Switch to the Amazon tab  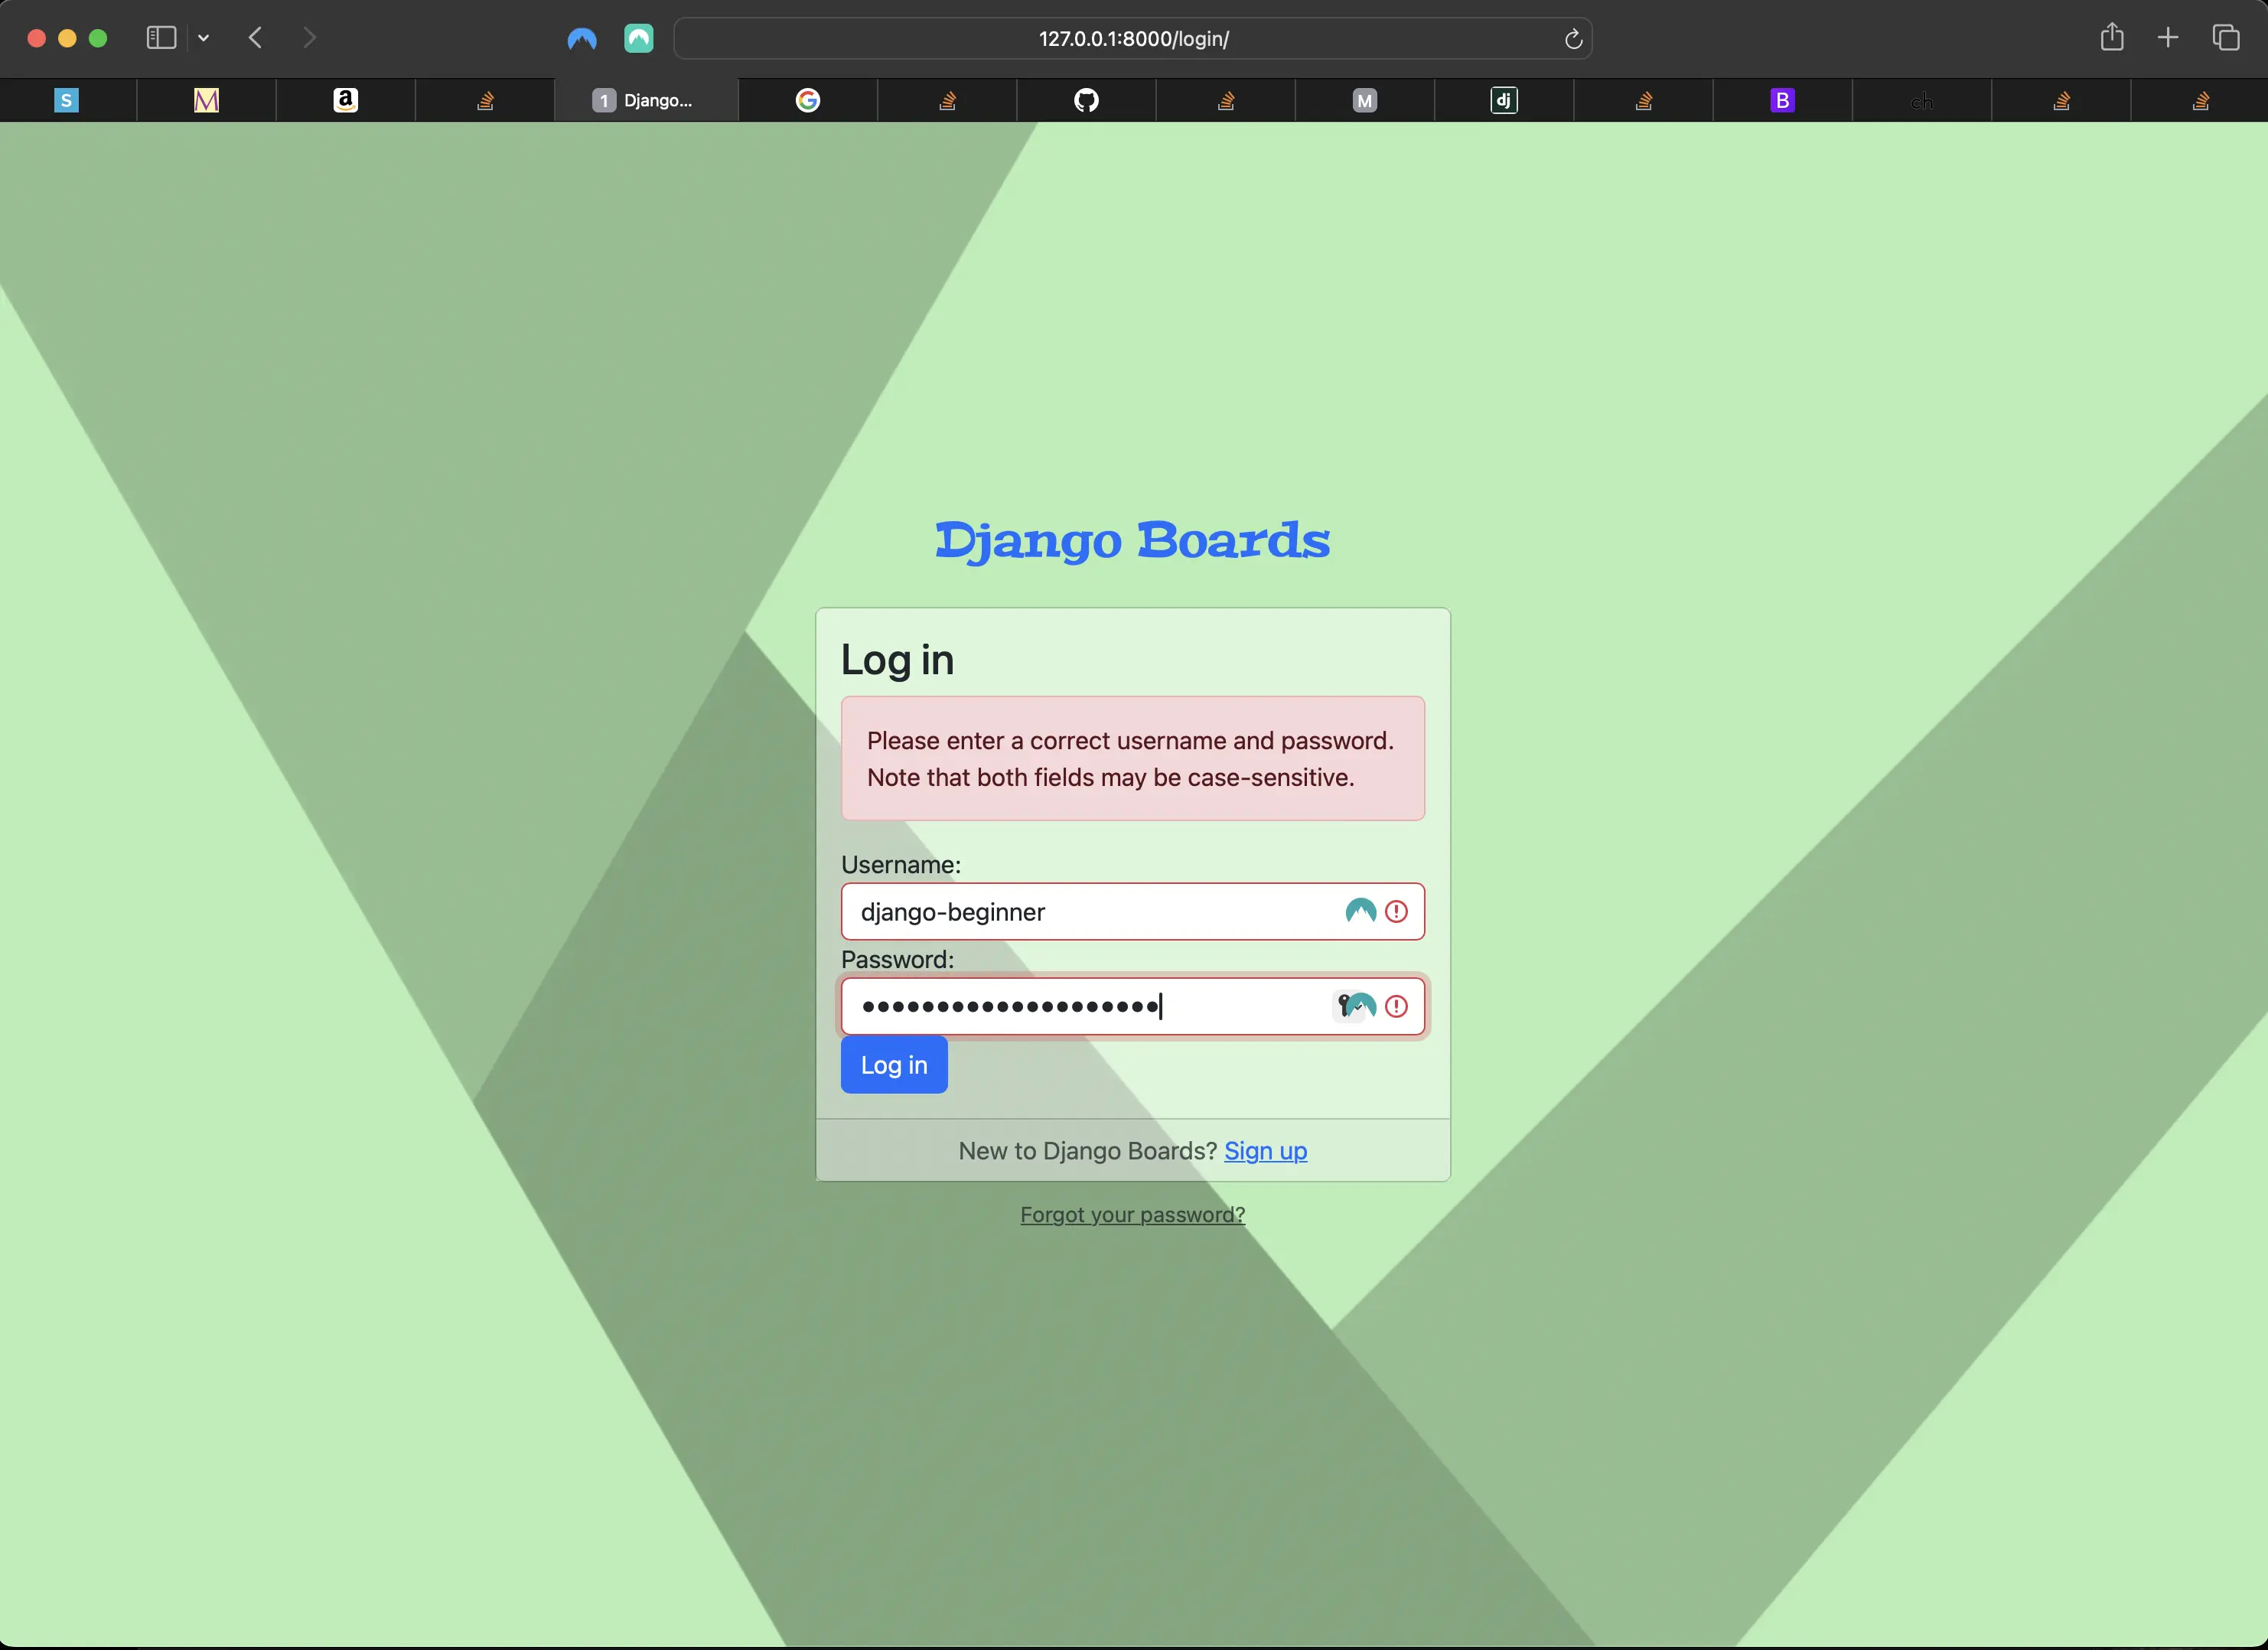tap(345, 100)
